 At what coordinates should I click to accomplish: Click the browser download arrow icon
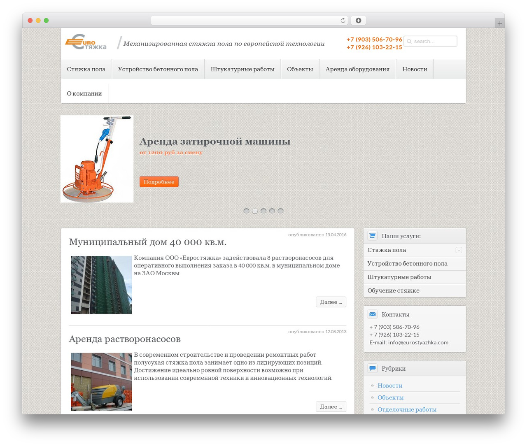358,21
